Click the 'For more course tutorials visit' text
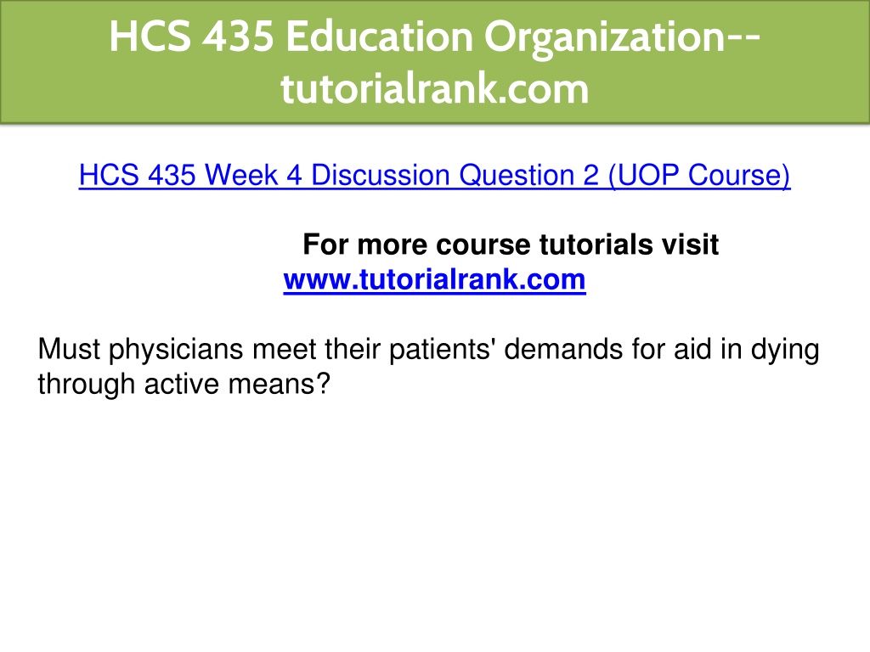The image size is (870, 652). [511, 244]
